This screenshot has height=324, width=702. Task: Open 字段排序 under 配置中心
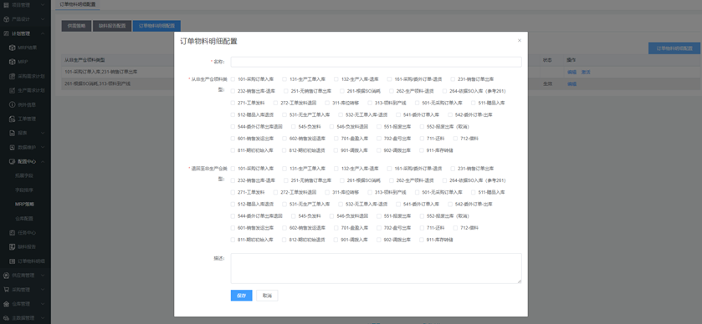24,190
